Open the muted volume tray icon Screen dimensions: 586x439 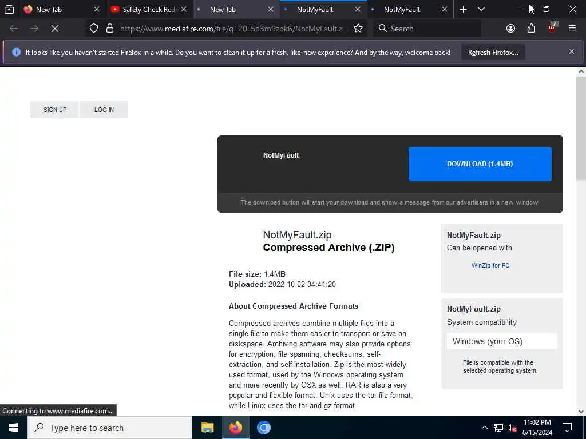tap(512, 428)
